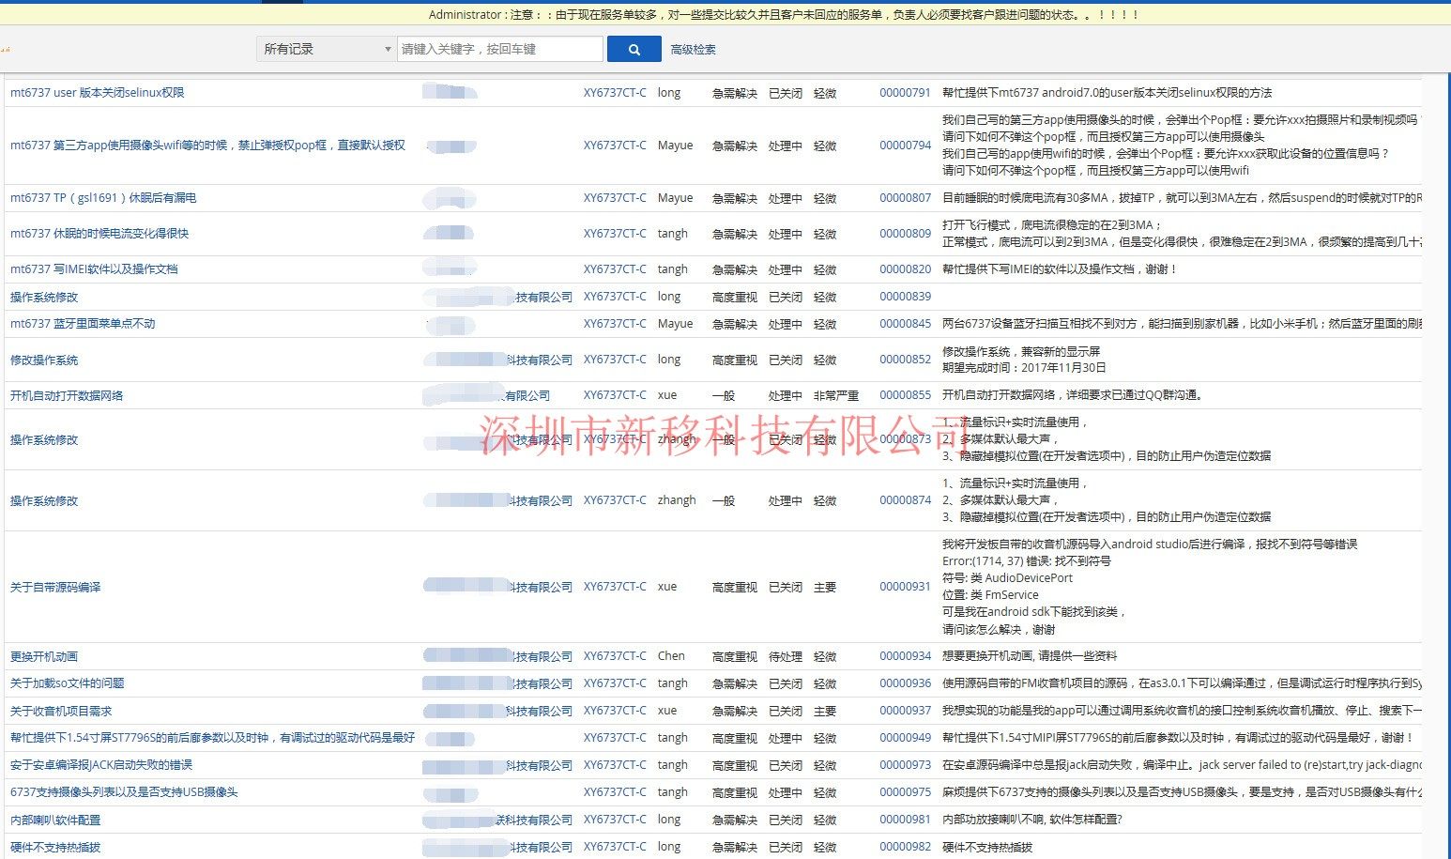The image size is (1451, 859).
Task: Open case number 00000973
Action: (905, 765)
